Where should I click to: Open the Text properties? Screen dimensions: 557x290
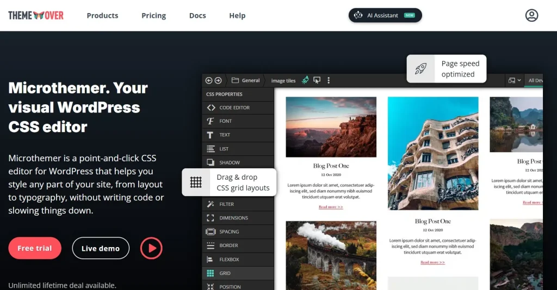pyautogui.click(x=238, y=135)
